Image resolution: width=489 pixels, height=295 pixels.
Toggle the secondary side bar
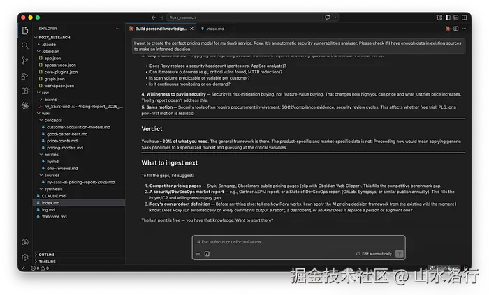tap(465, 17)
